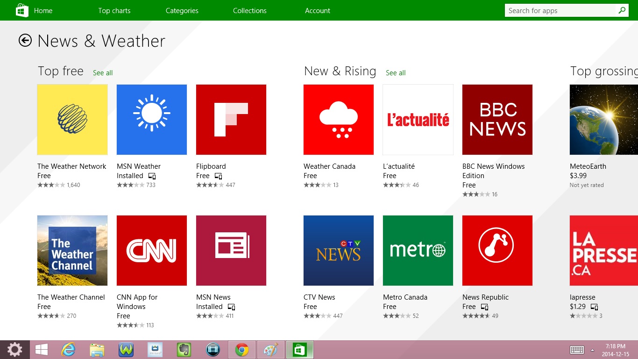Click the New & Rising section heading
The width and height of the screenshot is (638, 359).
coord(340,71)
